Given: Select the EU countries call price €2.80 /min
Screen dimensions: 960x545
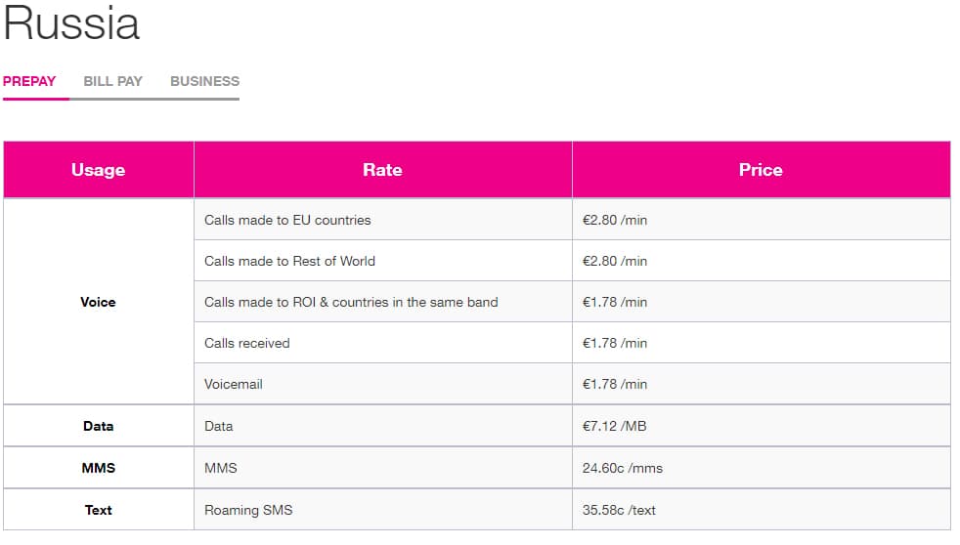Looking at the screenshot, I should [x=614, y=220].
